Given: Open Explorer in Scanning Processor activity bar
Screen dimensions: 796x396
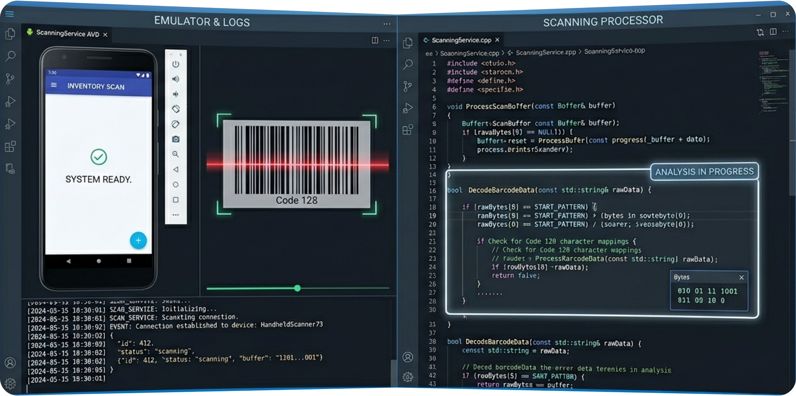Looking at the screenshot, I should (408, 43).
